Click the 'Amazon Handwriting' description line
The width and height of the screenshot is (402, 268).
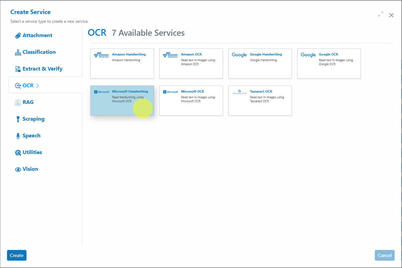click(x=126, y=60)
